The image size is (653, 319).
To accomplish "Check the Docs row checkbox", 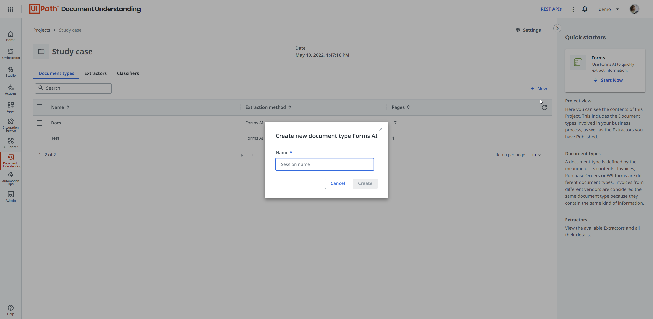I will (x=40, y=123).
